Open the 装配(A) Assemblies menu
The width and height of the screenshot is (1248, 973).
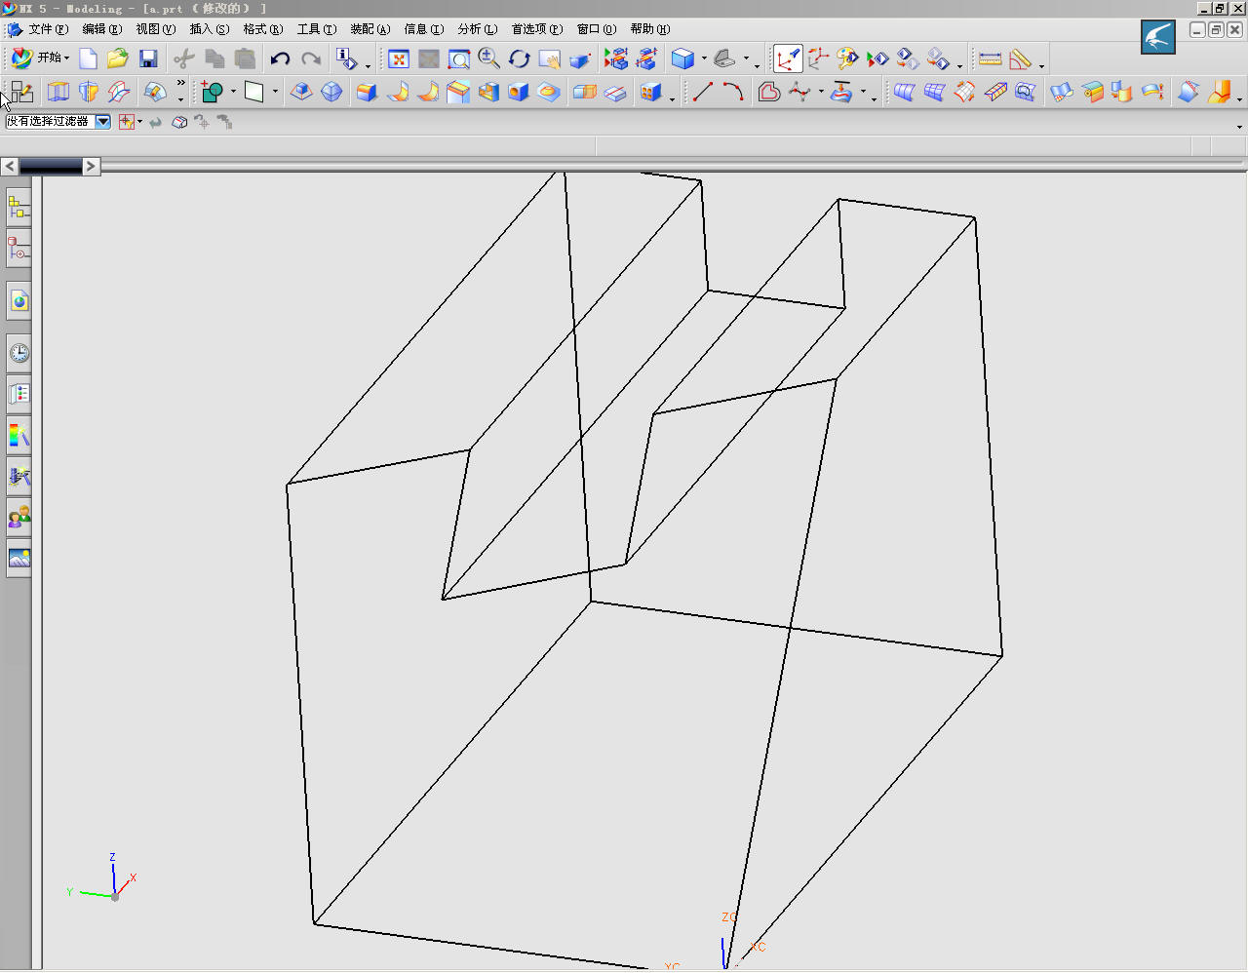(x=370, y=29)
